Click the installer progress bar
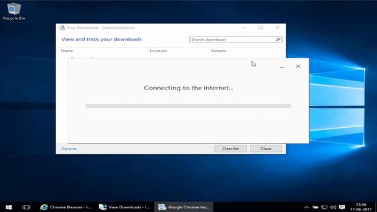The height and width of the screenshot is (212, 377). click(188, 106)
